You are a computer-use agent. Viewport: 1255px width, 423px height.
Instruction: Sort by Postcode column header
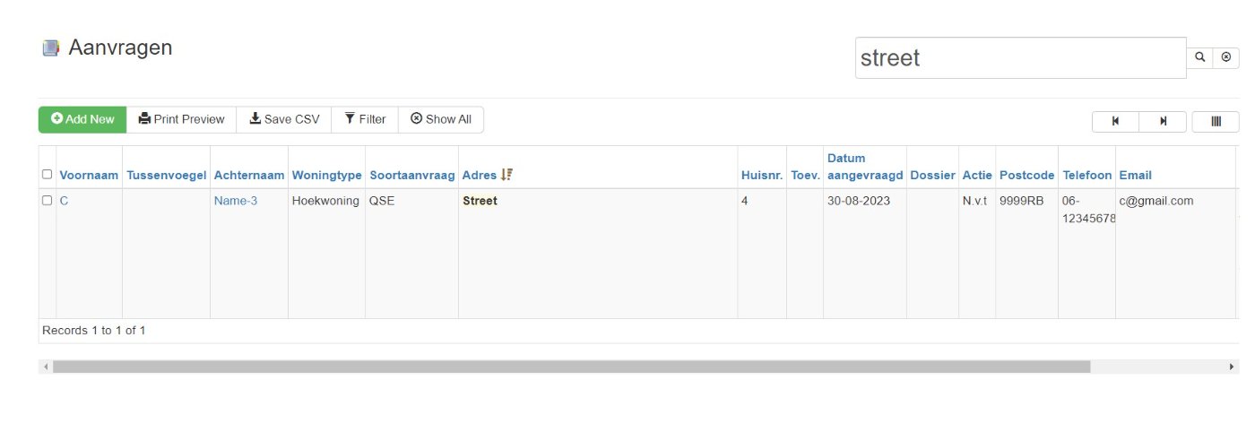(1026, 175)
